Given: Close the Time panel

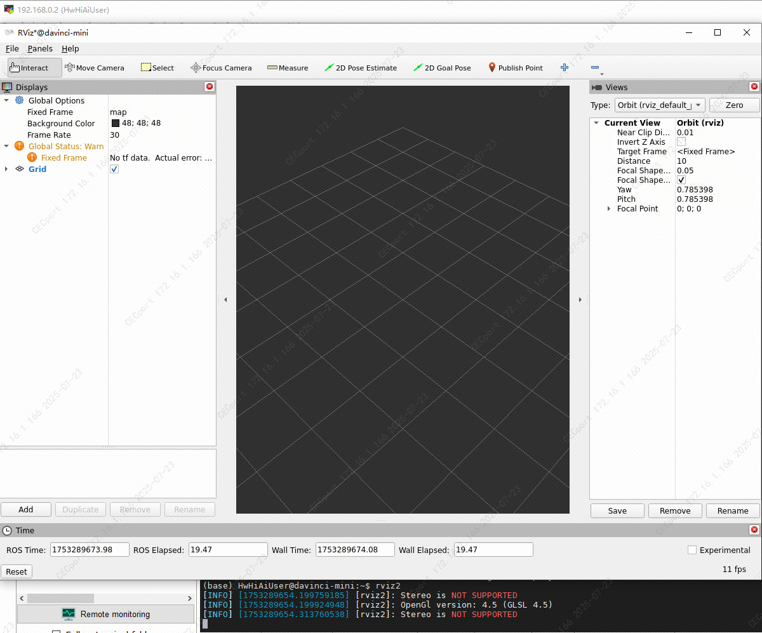Looking at the screenshot, I should [754, 530].
